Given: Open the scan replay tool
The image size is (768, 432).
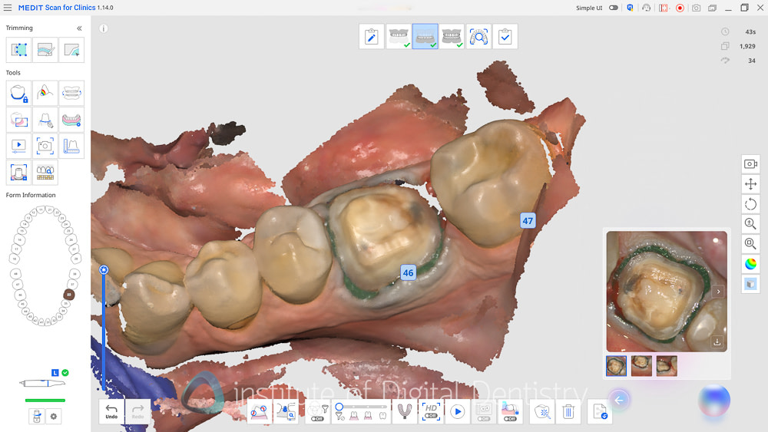Looking at the screenshot, I should [x=18, y=146].
